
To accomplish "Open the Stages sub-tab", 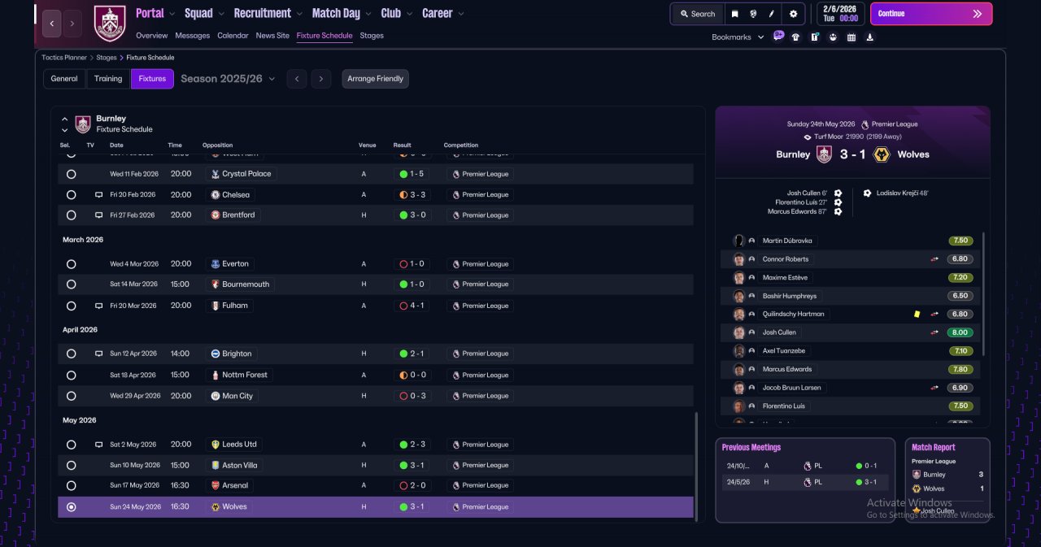I will pos(372,36).
